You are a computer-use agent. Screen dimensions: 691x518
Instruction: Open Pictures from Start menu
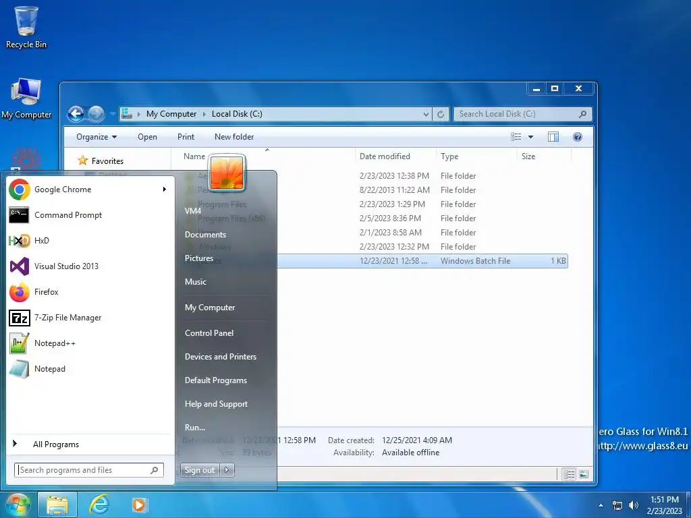click(x=199, y=258)
